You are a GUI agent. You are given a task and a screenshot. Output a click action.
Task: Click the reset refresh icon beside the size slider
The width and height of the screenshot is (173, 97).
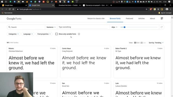coord(162,27)
